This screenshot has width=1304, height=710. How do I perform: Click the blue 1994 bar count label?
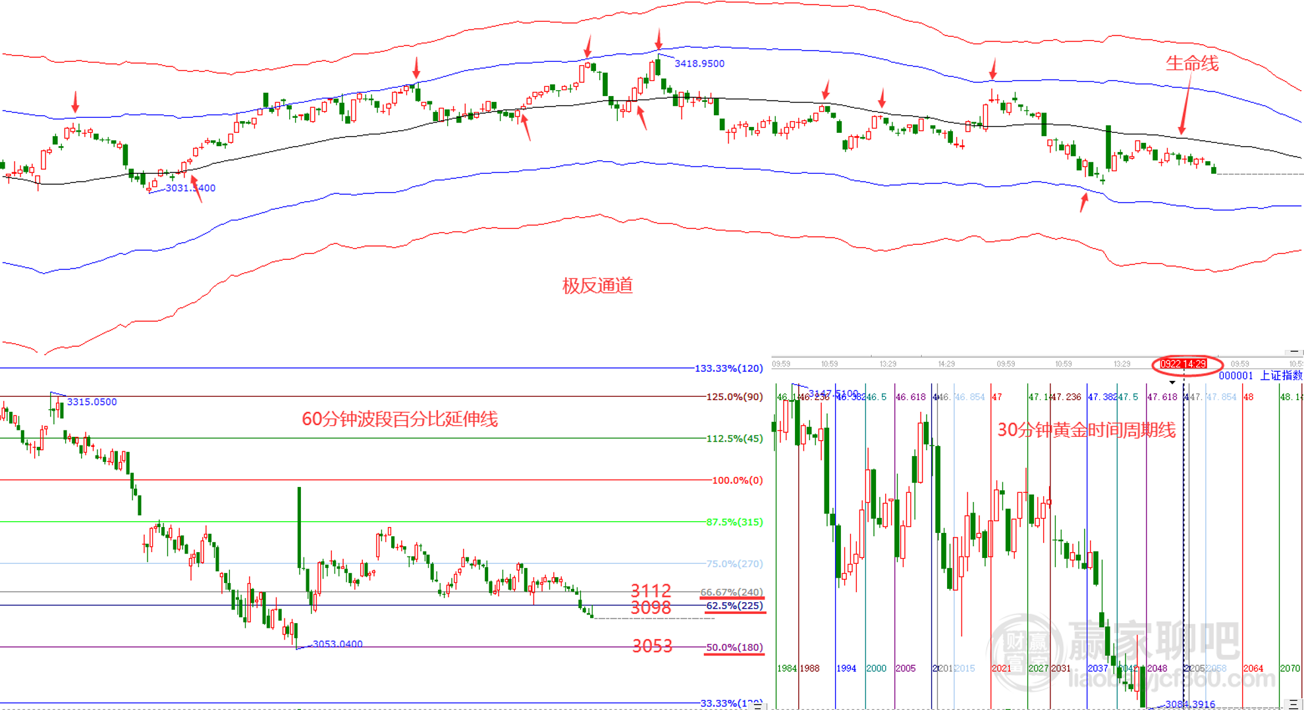[x=846, y=669]
